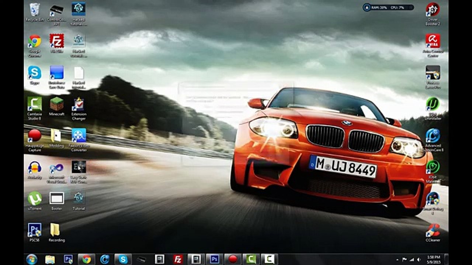Screen dimensions: 472x265
Task: Open the Windows Start menu
Action: (32, 259)
